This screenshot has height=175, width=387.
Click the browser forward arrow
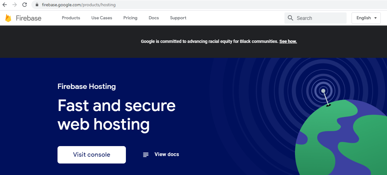[15, 5]
